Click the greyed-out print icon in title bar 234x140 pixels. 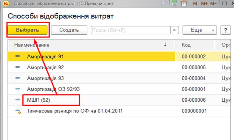pyautogui.click(x=164, y=4)
